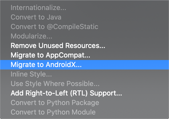Click Add Right-to-Left (RTL) Support...
The width and height of the screenshot is (169, 119).
coord(66,93)
